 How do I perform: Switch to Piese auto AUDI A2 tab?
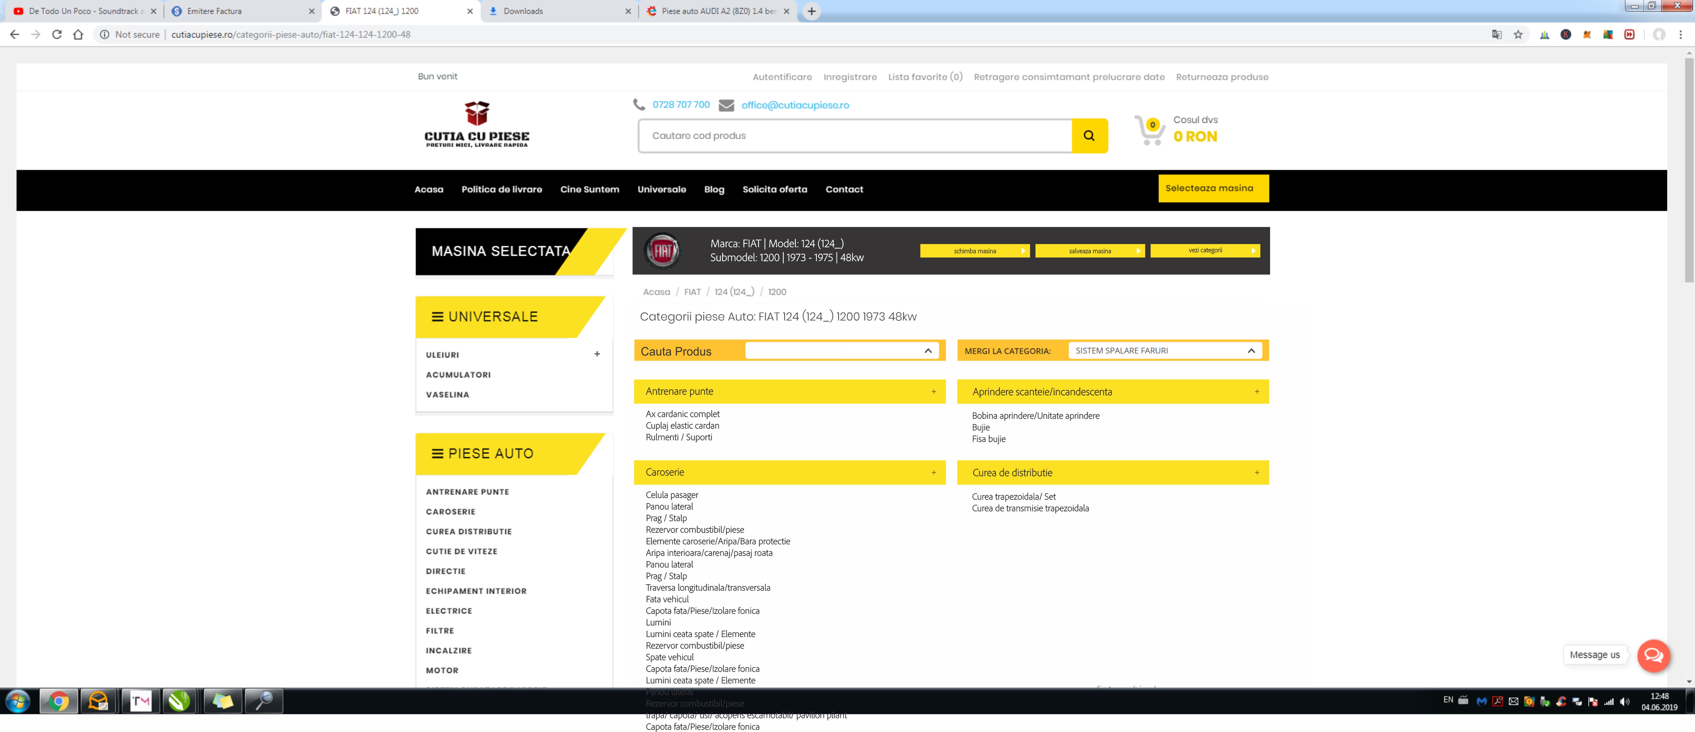coord(718,11)
